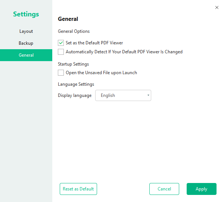Tick the Open the Unsaved File checkbox
Image resolution: width=224 pixels, height=202 pixels.
point(61,73)
